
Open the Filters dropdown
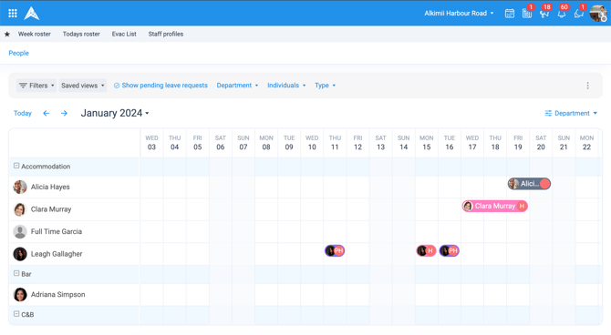point(36,86)
